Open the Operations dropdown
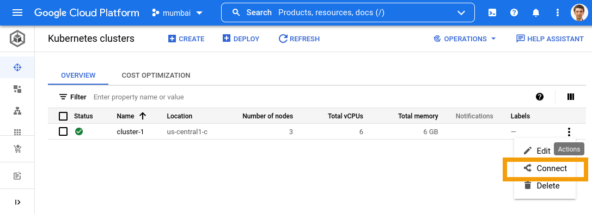Viewport: 592px width, 214px height. (x=465, y=39)
